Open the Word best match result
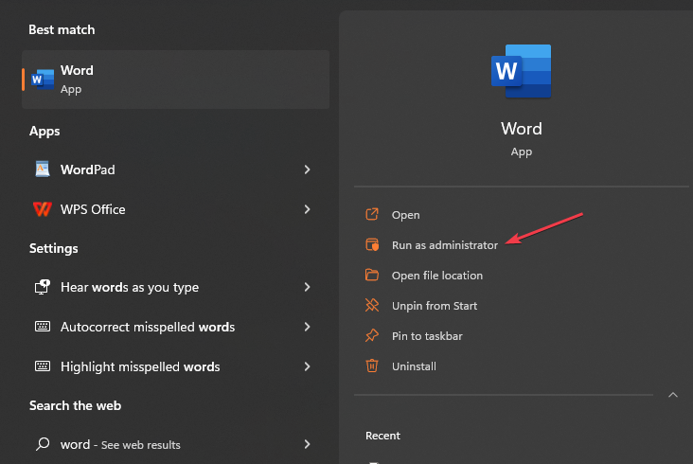 pos(175,80)
